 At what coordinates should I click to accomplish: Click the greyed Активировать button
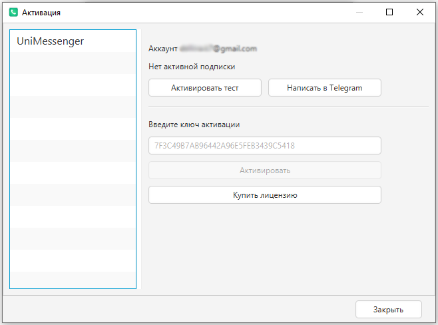(x=265, y=170)
